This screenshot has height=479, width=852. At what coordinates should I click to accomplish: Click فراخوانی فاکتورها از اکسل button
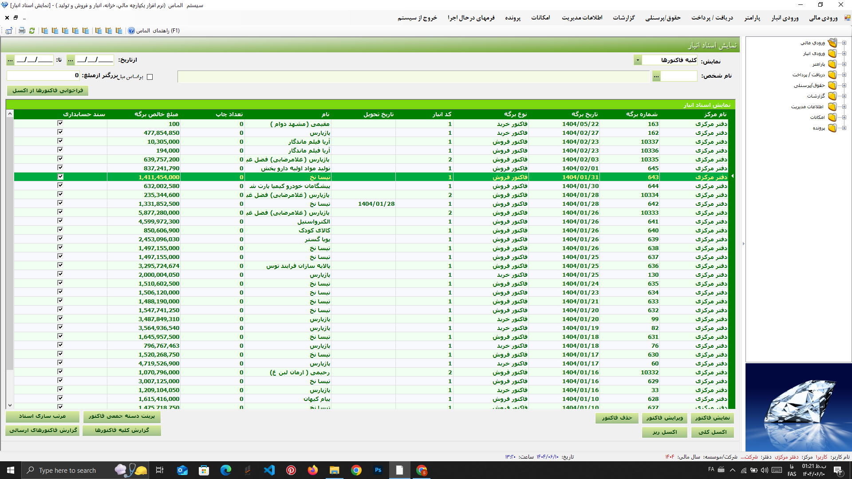click(47, 90)
